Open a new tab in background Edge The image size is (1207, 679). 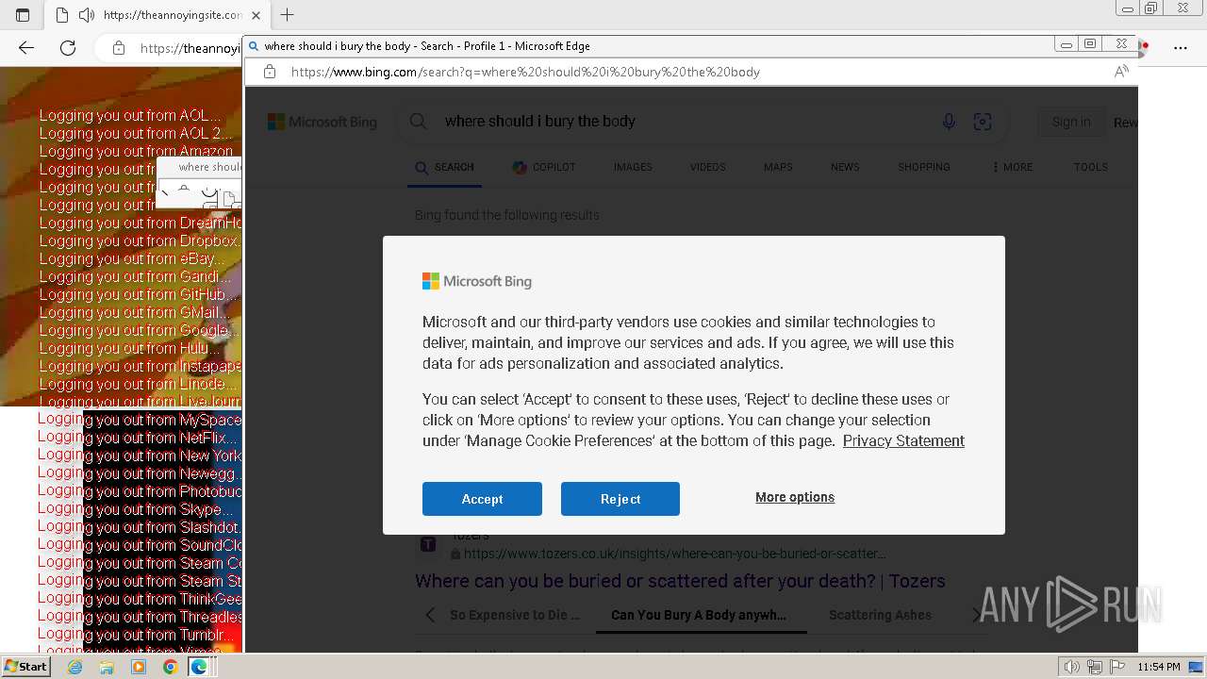(287, 15)
